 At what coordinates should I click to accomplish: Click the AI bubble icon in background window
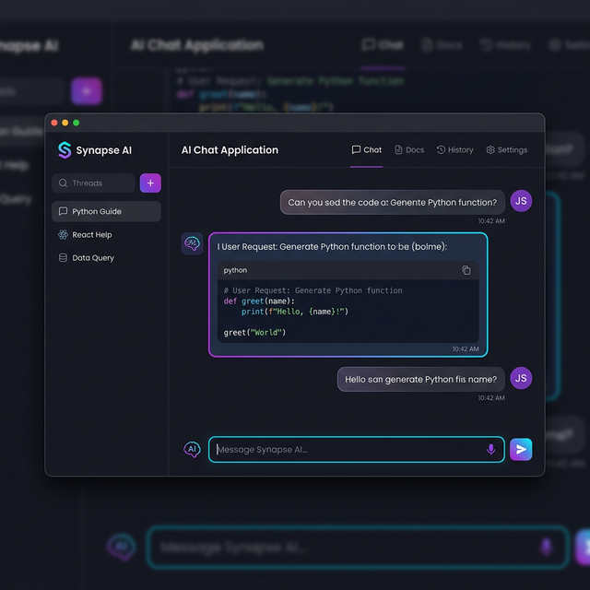click(121, 547)
